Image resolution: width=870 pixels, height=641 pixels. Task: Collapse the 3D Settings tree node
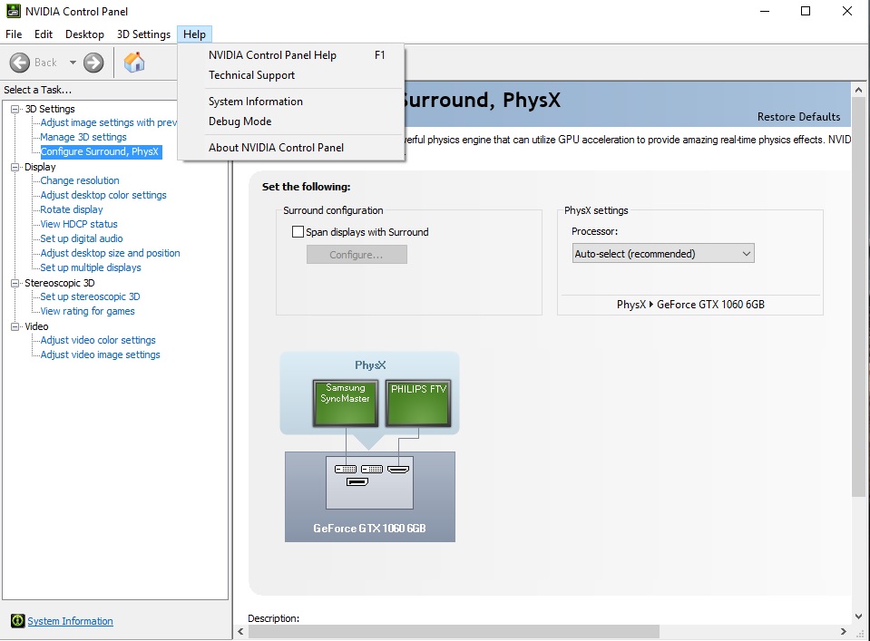(15, 109)
